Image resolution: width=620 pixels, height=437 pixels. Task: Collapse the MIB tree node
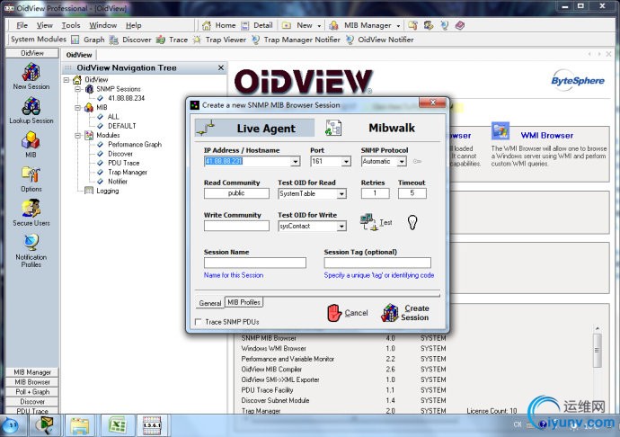[x=78, y=108]
